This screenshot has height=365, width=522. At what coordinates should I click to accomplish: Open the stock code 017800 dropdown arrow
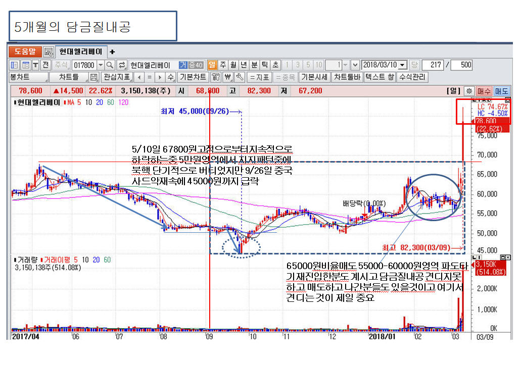(x=100, y=65)
